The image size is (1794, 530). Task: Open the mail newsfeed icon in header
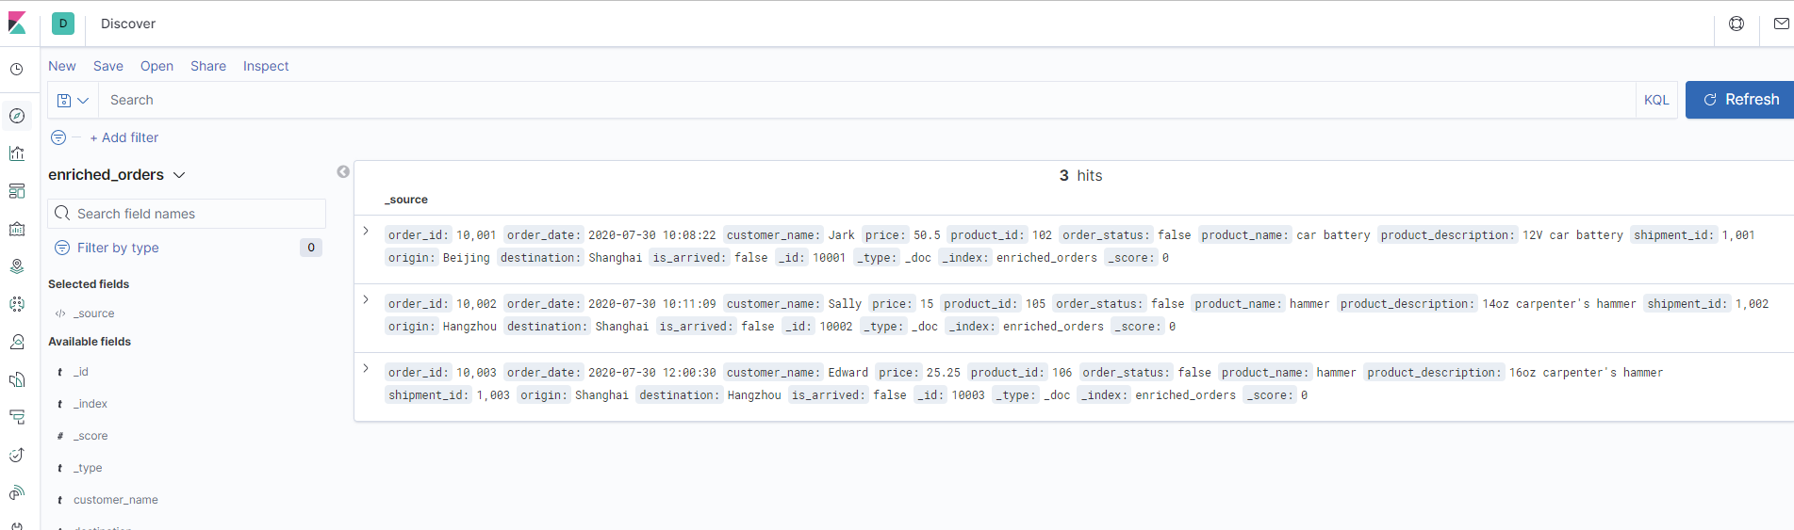1781,24
